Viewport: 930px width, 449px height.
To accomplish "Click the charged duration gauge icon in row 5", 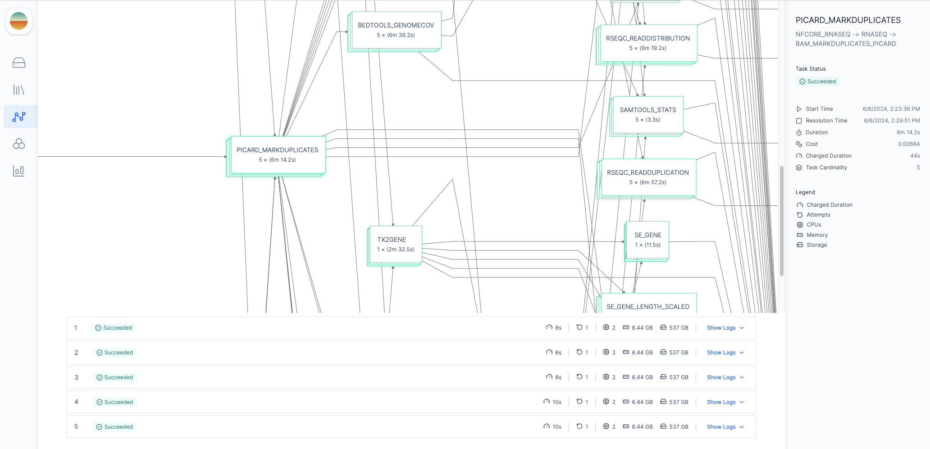I will click(x=547, y=426).
